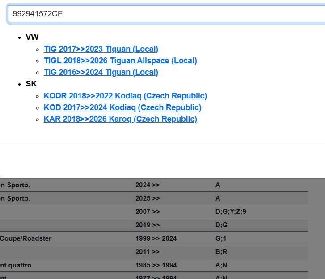Click the "1999 >> 2024" year range cell

[156, 238]
